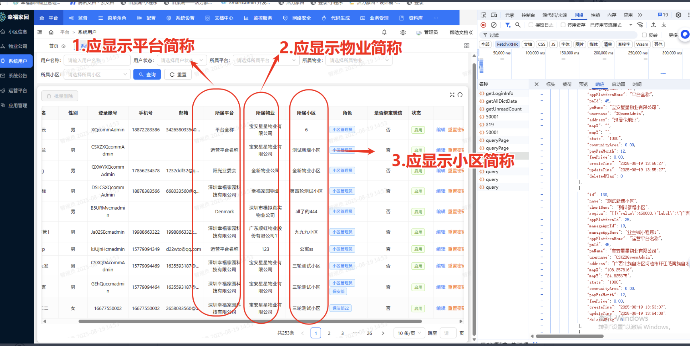Open the notification bell in the header
Screen dimensions: 690x346
coord(384,32)
